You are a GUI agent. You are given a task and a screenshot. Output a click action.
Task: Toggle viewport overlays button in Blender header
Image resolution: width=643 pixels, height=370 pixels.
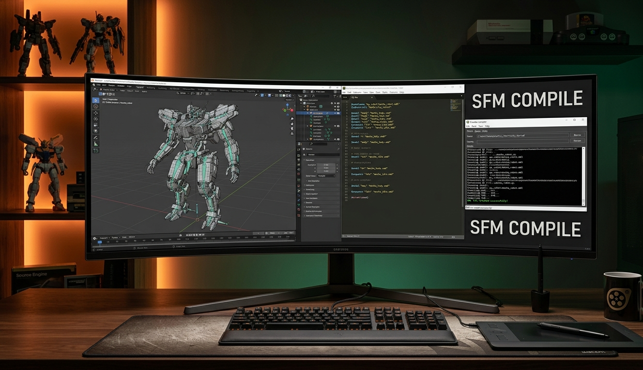pos(269,95)
